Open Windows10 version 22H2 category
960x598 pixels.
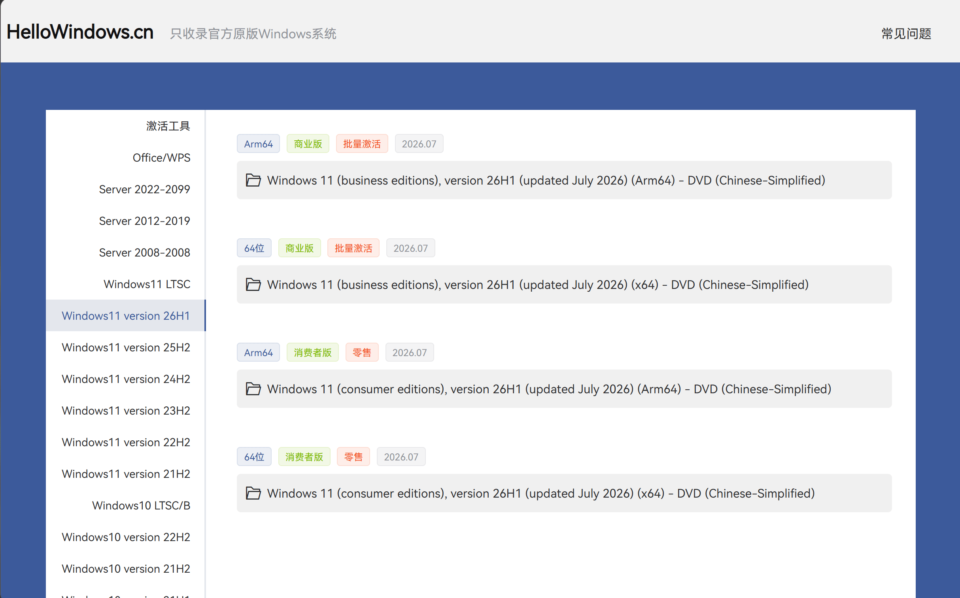point(126,537)
